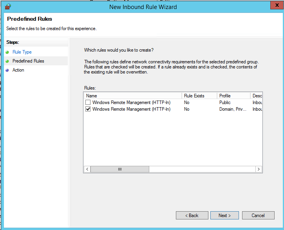The height and width of the screenshot is (230, 284).
Task: Uncheck the Domain, Private Windows Remote Management rule
Action: coord(88,110)
